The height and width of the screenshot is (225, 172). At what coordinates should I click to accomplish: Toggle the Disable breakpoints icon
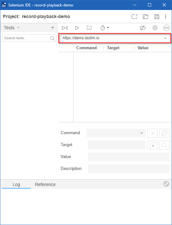click(143, 28)
